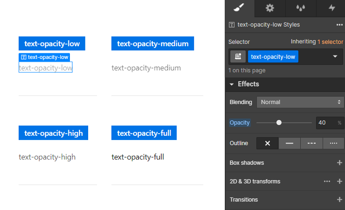Open the Style Manager droplets tab
345x210 pixels.
tap(301, 8)
